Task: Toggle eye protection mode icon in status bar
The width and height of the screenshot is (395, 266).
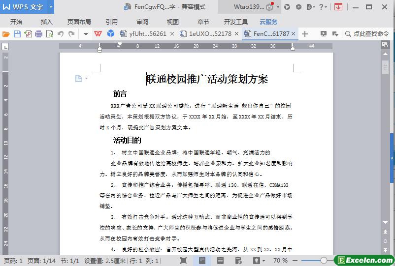Action: click(257, 261)
